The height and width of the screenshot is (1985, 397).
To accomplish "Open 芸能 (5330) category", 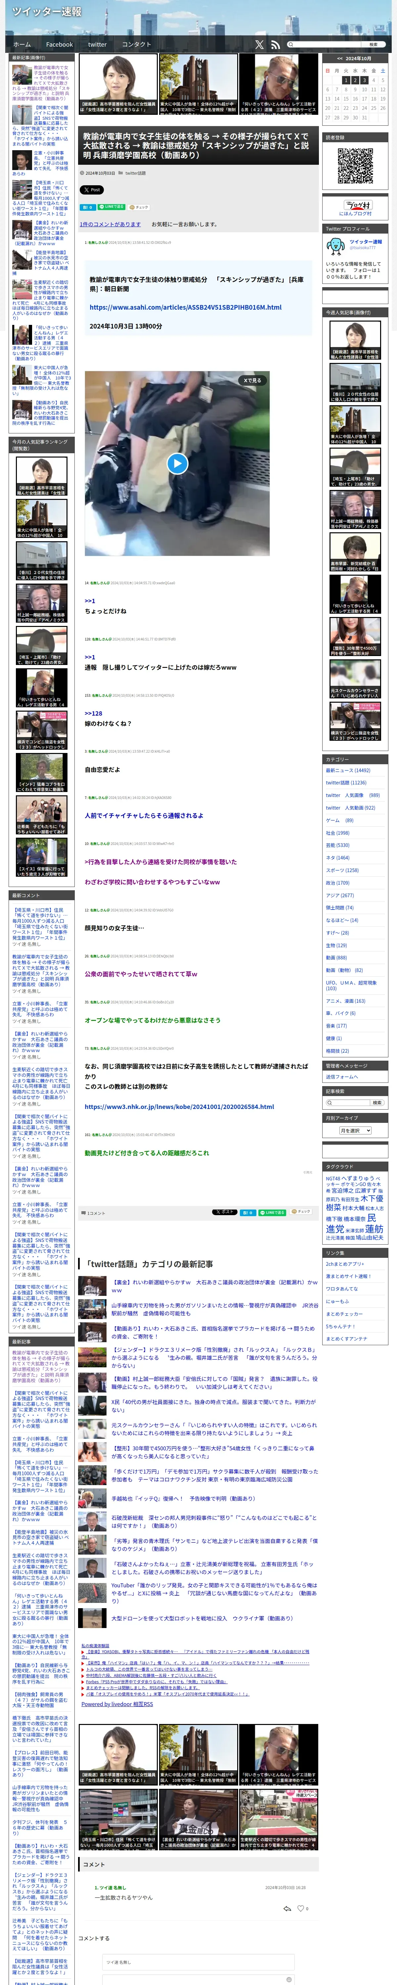I will (x=338, y=845).
